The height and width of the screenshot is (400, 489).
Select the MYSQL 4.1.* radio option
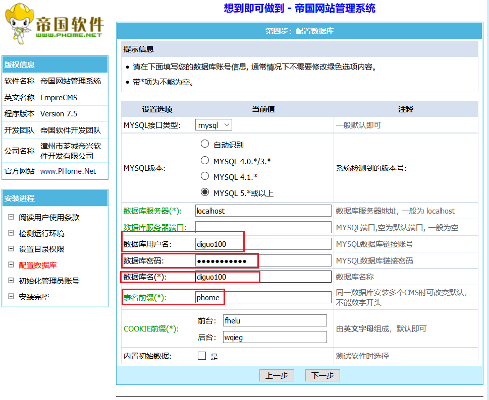click(x=205, y=176)
